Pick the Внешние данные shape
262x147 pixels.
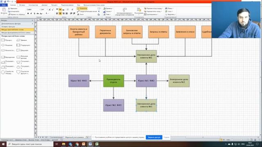(x=23, y=57)
